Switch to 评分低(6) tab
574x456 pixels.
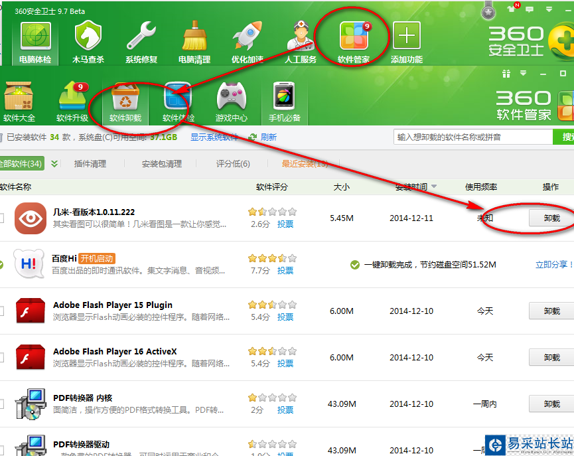233,164
